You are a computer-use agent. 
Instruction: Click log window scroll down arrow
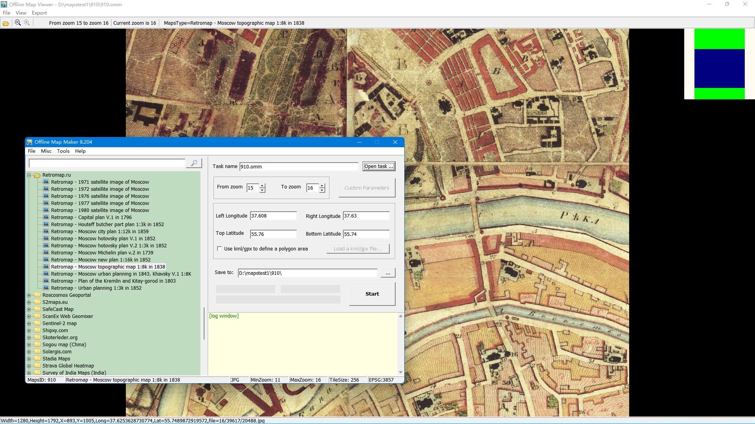pyautogui.click(x=401, y=372)
